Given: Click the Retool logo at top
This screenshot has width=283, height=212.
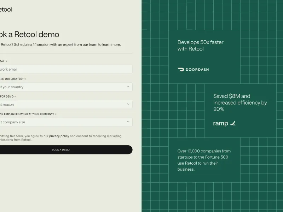Looking at the screenshot, I should click(6, 10).
